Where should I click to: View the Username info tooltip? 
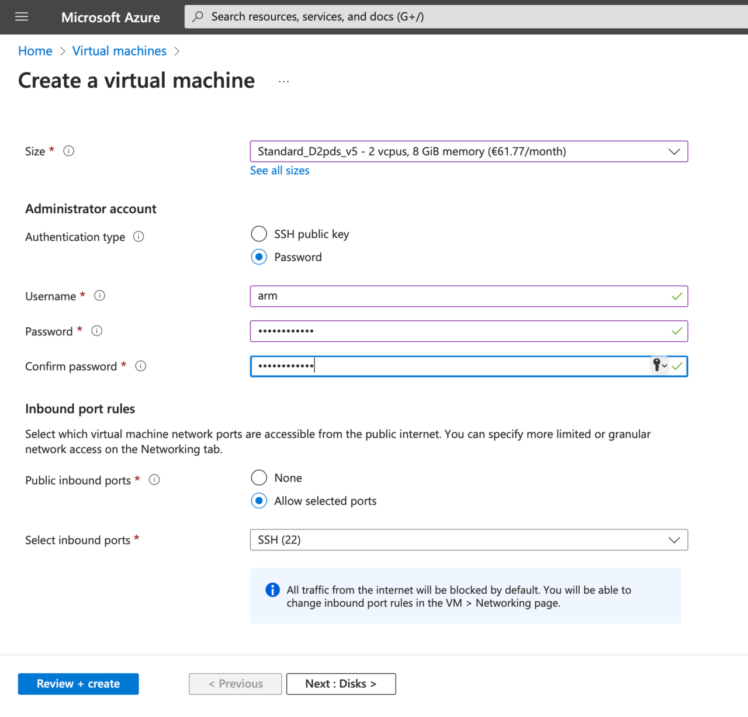point(99,296)
